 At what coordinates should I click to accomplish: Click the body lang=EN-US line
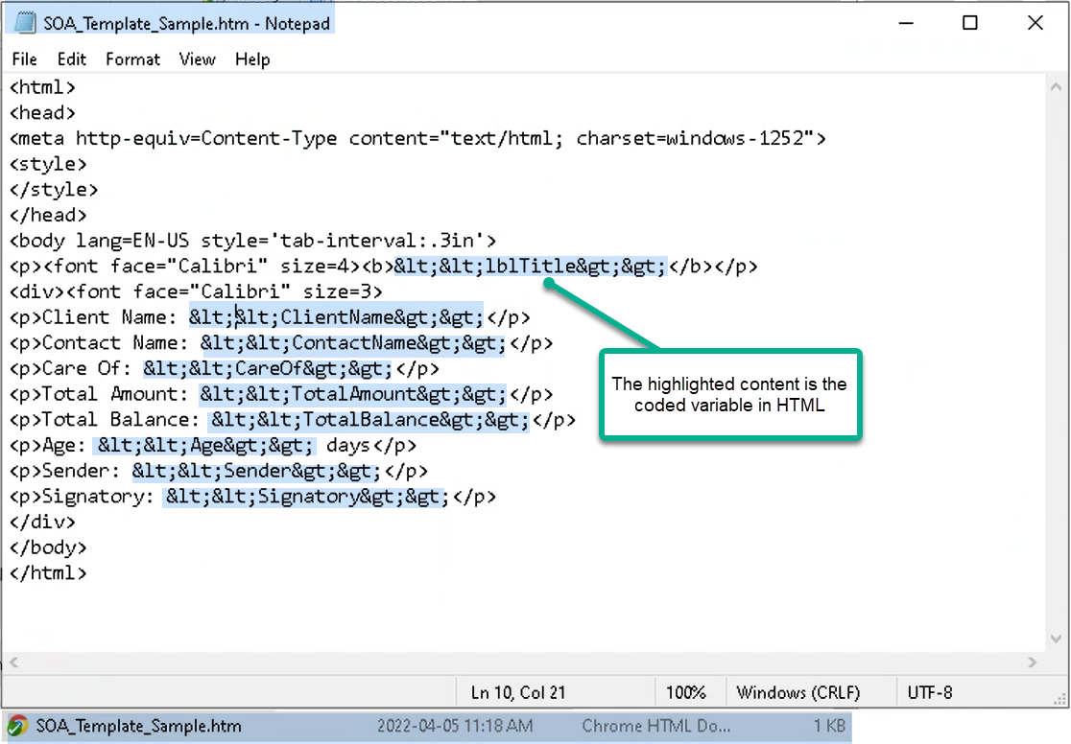(252, 241)
